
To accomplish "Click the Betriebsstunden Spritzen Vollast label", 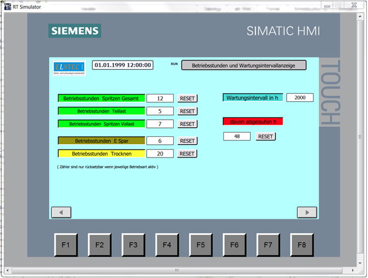I will click(x=102, y=124).
